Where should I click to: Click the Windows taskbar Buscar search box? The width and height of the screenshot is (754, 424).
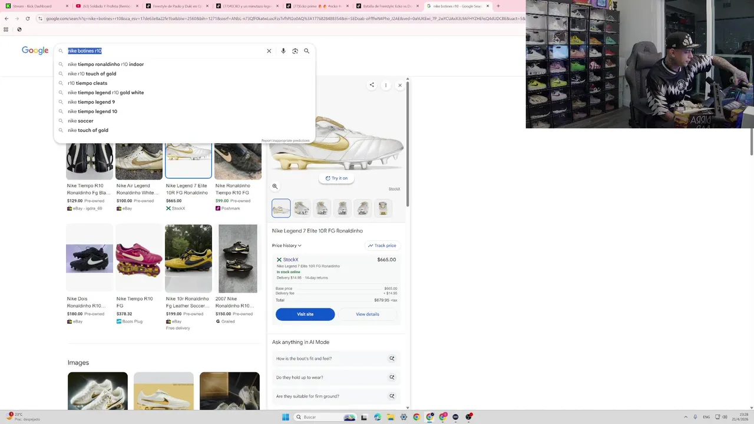click(x=325, y=417)
